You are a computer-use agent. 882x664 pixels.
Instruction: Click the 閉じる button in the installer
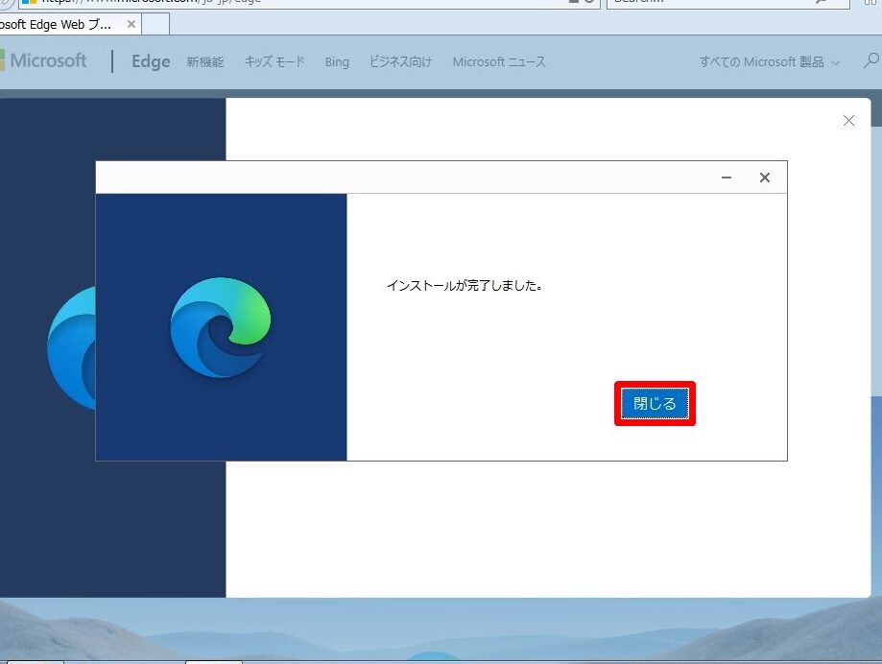654,404
